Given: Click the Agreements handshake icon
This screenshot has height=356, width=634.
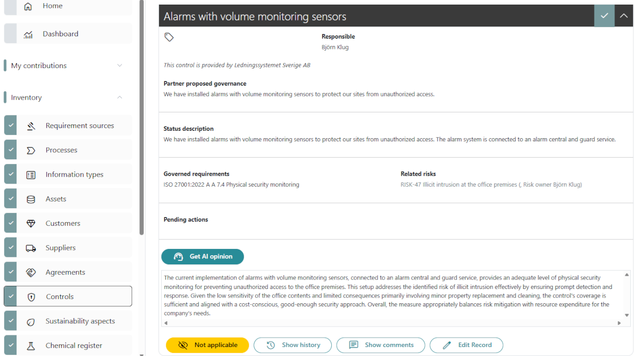Looking at the screenshot, I should pos(31,273).
